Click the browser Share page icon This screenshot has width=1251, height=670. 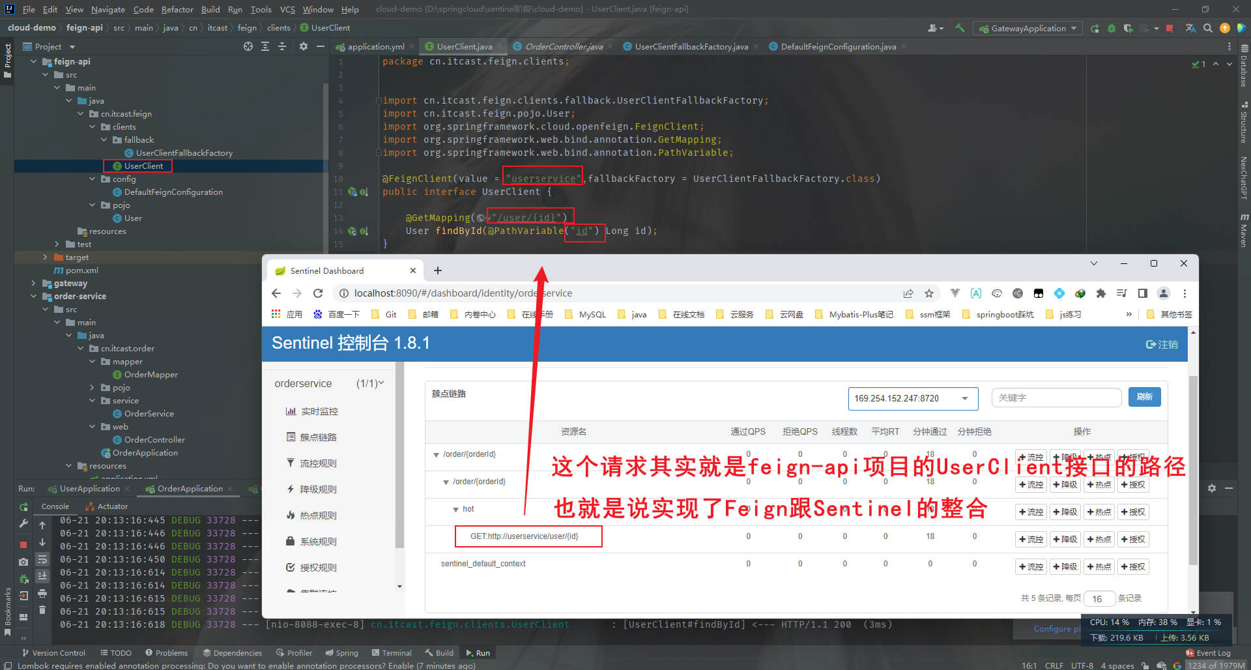coord(908,293)
